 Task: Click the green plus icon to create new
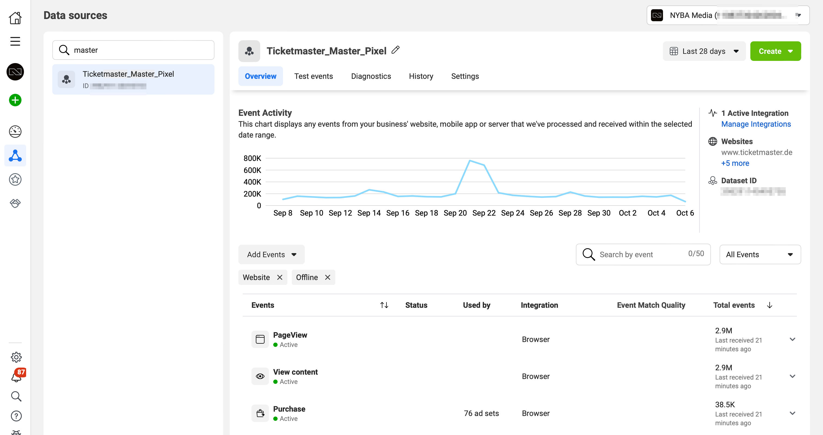coord(15,100)
